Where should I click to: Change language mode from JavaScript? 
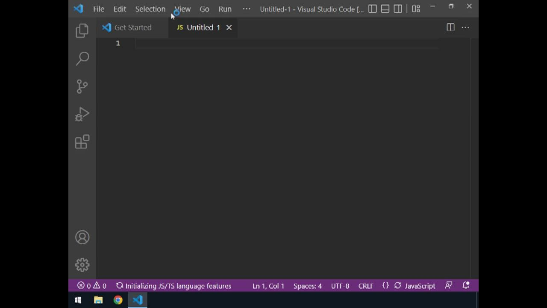[420, 286]
